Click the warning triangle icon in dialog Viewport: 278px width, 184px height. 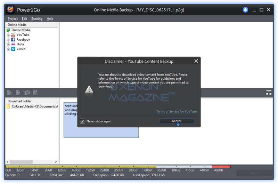tap(89, 89)
